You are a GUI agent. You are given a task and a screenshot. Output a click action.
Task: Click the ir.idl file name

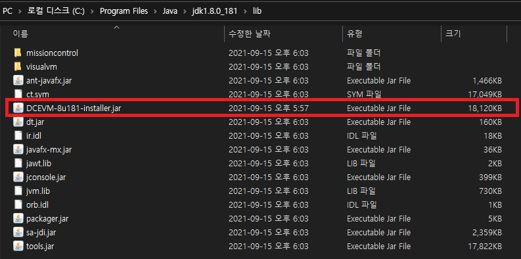[34, 135]
